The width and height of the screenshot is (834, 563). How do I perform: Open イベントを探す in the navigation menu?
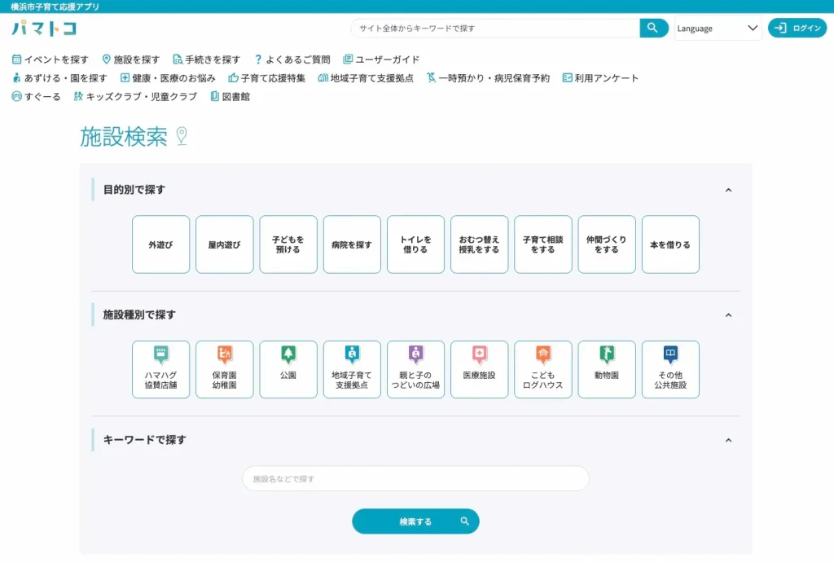(50, 59)
